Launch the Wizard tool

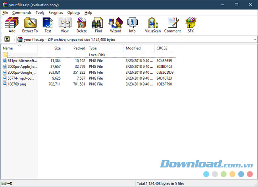coord(116,25)
